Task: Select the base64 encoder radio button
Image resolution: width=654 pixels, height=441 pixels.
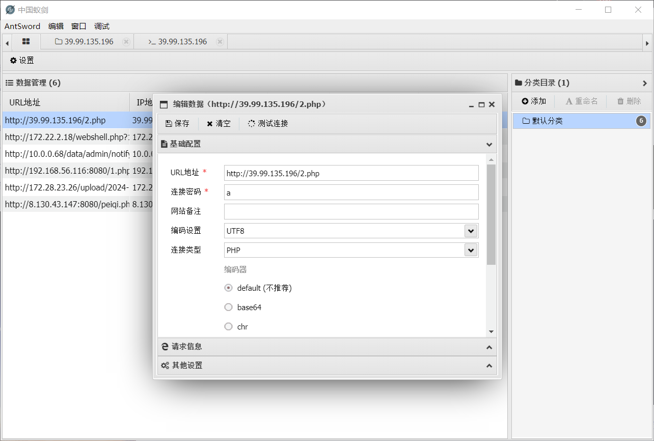Action: tap(229, 307)
